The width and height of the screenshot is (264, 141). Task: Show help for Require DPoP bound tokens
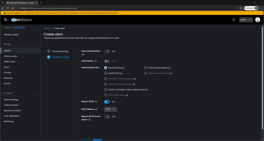[89, 120]
